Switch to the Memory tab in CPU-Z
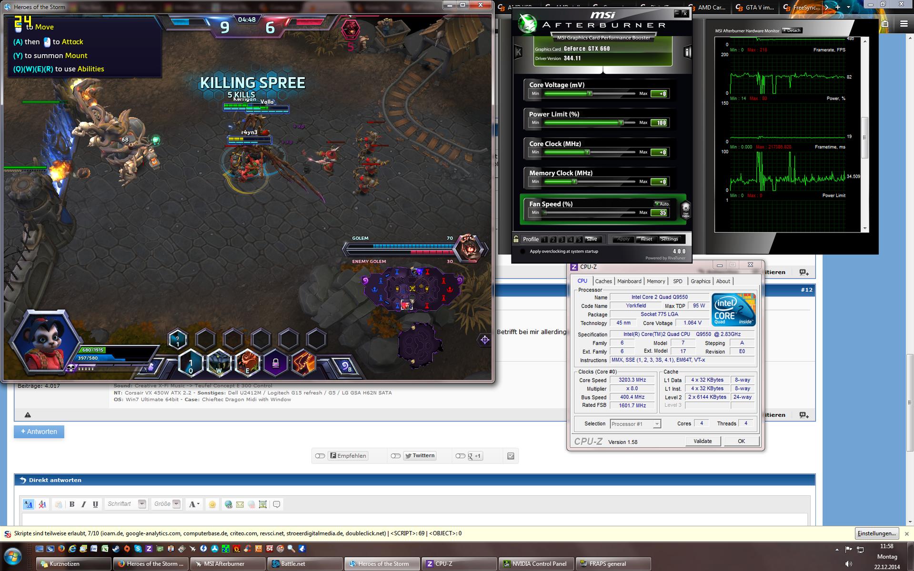 tap(656, 281)
